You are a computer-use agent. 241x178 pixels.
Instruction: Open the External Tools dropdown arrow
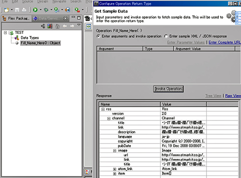click(x=83, y=10)
